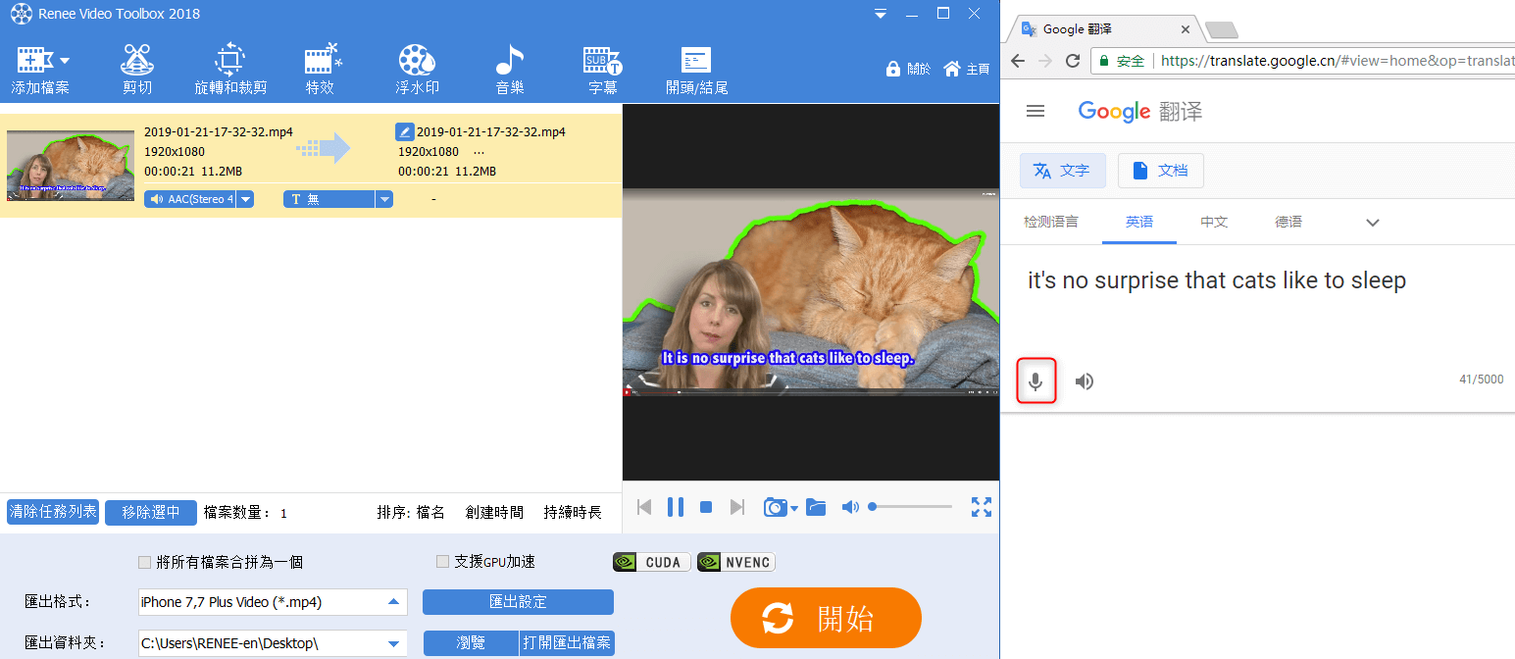Expand the 匯出格式 format dropdown
The image size is (1515, 659).
coord(393,602)
